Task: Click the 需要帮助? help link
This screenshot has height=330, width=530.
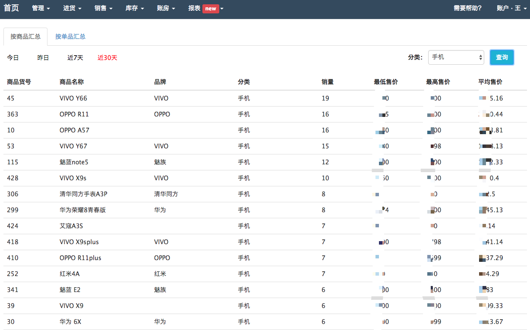Action: pos(467,8)
